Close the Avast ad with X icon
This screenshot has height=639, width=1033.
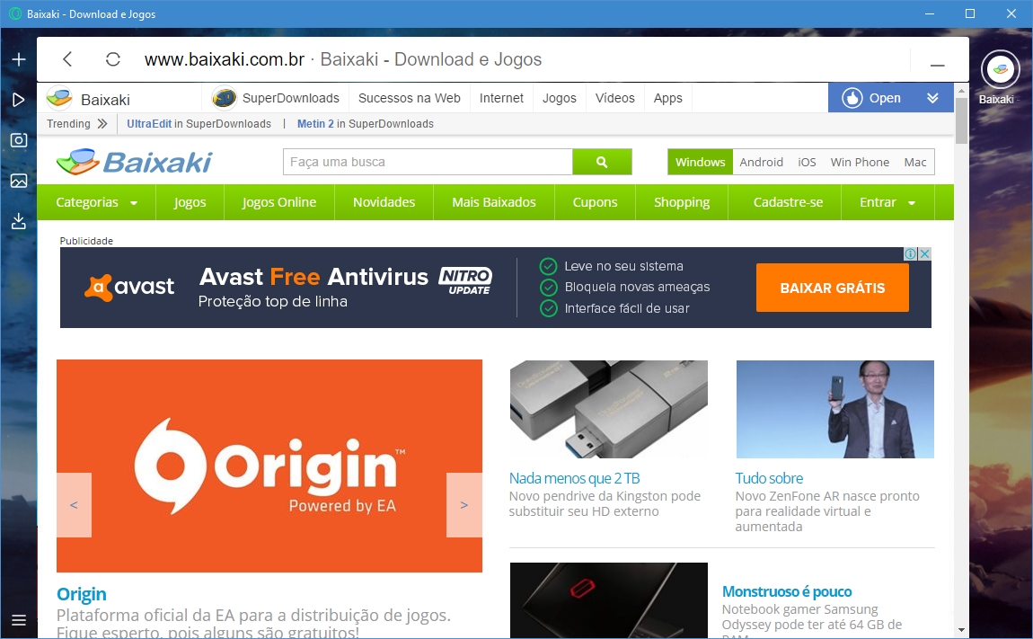click(925, 253)
